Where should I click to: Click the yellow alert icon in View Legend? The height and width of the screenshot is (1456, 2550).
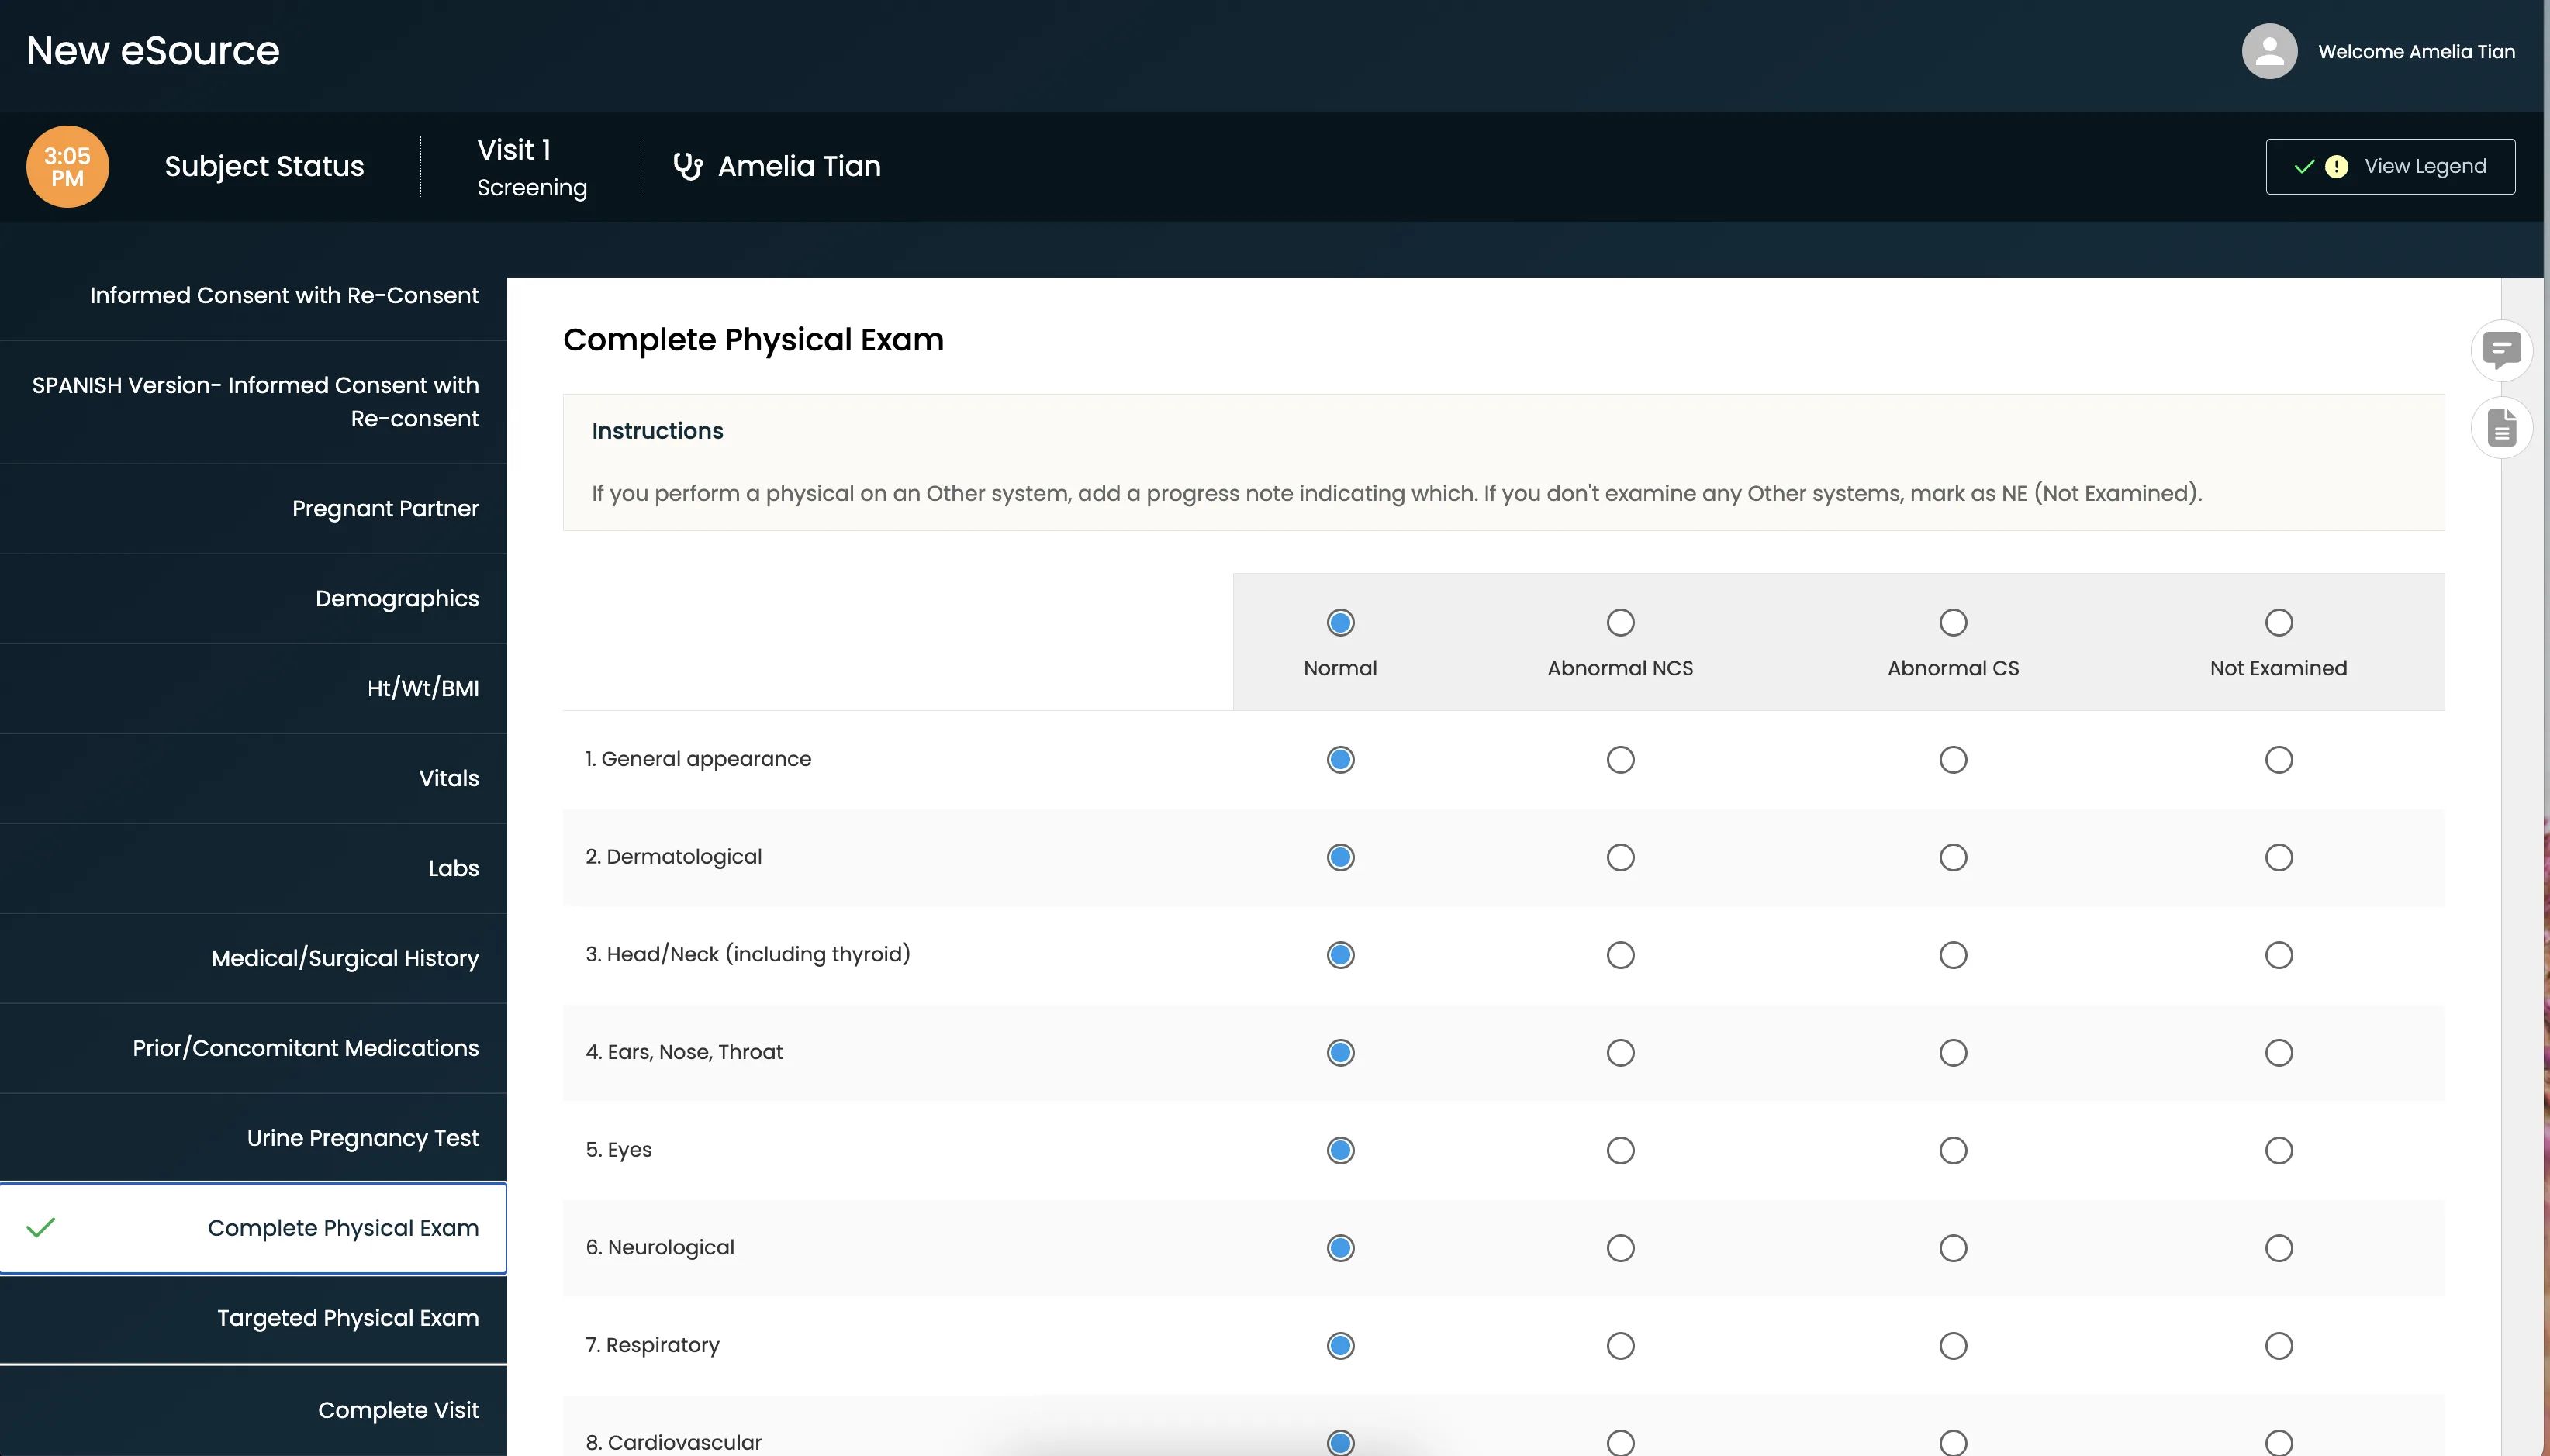tap(2336, 166)
